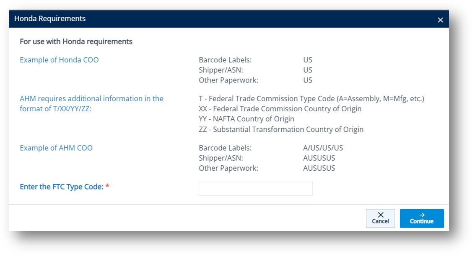Click the Continue button
The height and width of the screenshot is (254, 472).
[422, 218]
